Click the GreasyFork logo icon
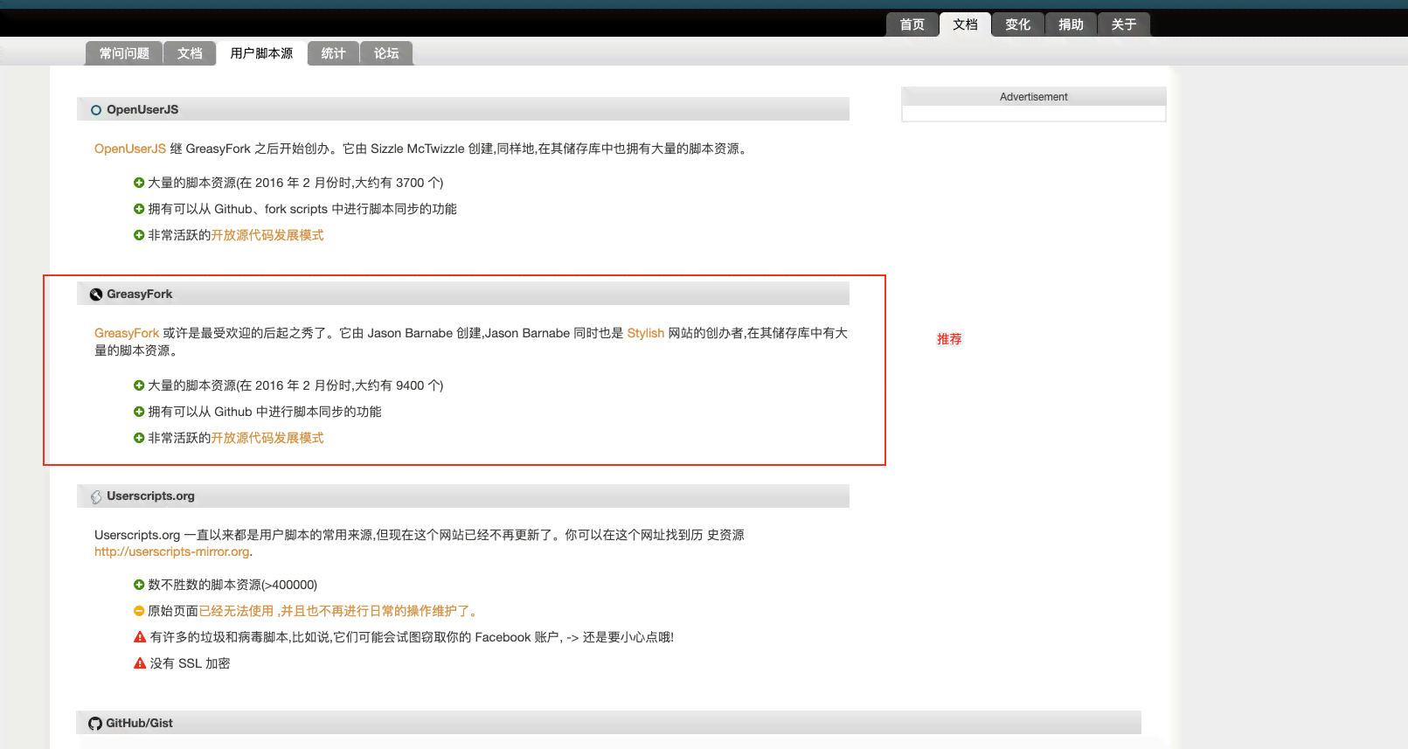This screenshot has height=749, width=1408. 96,295
